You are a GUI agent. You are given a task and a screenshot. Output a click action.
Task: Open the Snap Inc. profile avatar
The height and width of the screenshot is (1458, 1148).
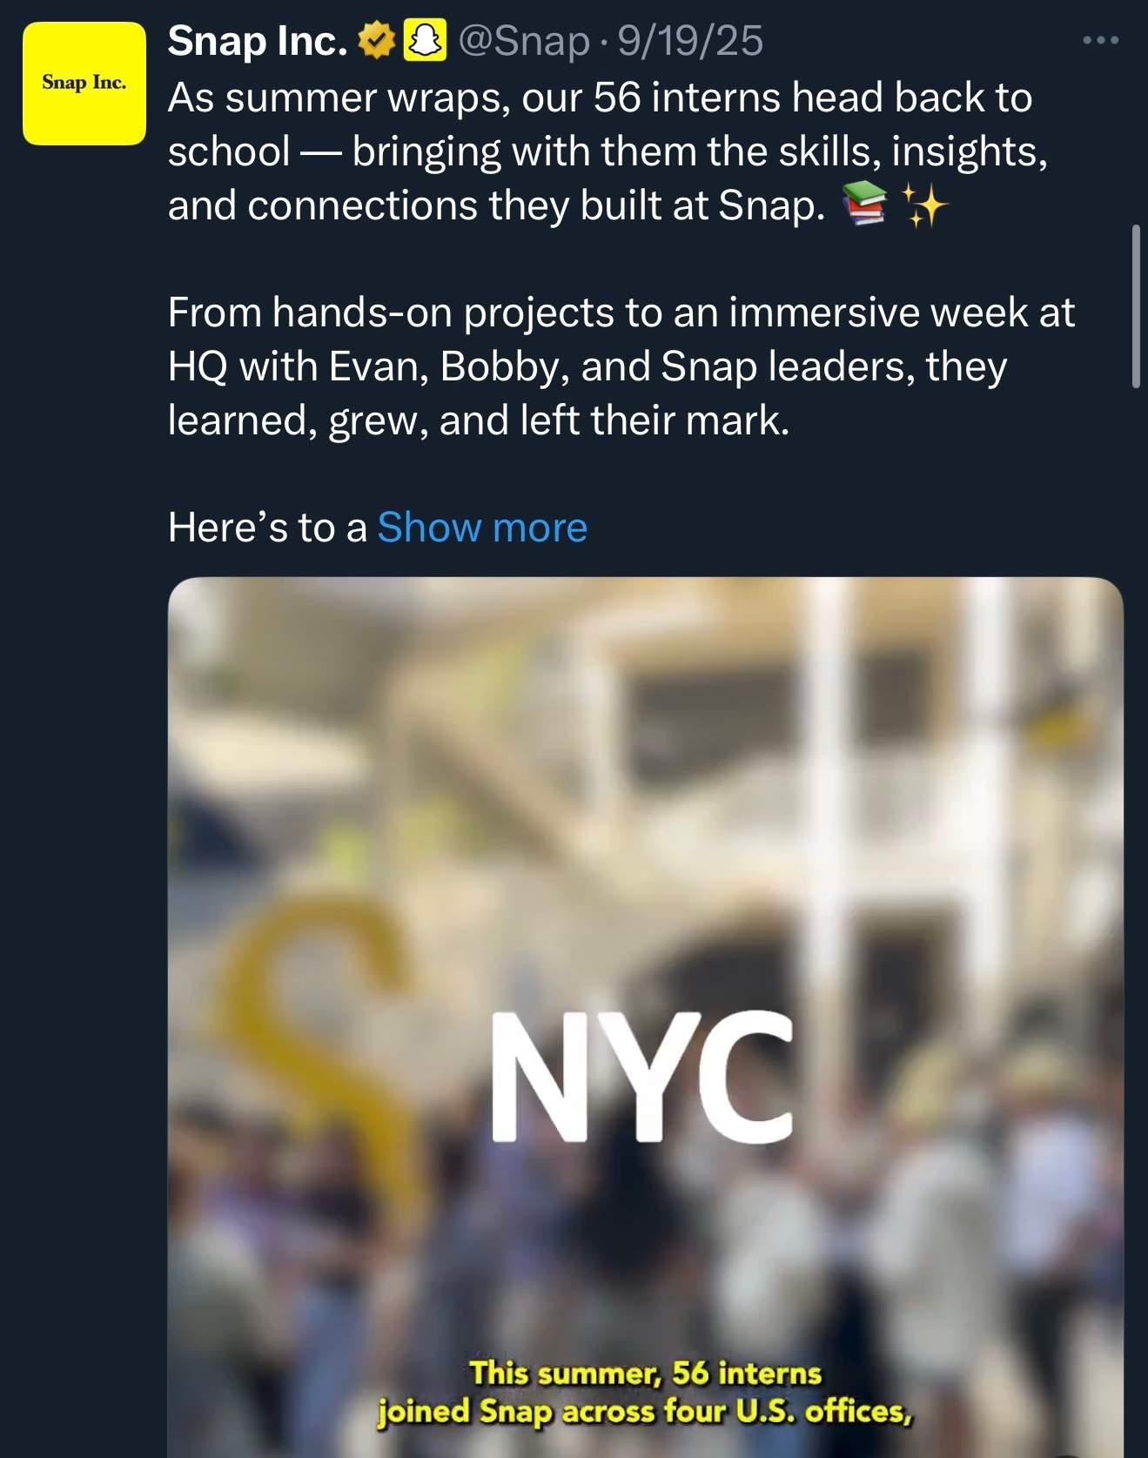click(x=84, y=84)
